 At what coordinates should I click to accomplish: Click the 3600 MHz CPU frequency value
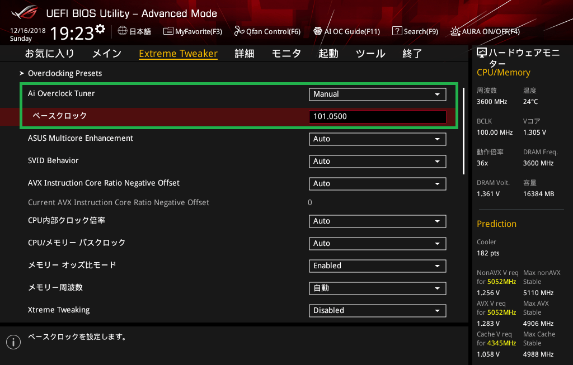(492, 102)
